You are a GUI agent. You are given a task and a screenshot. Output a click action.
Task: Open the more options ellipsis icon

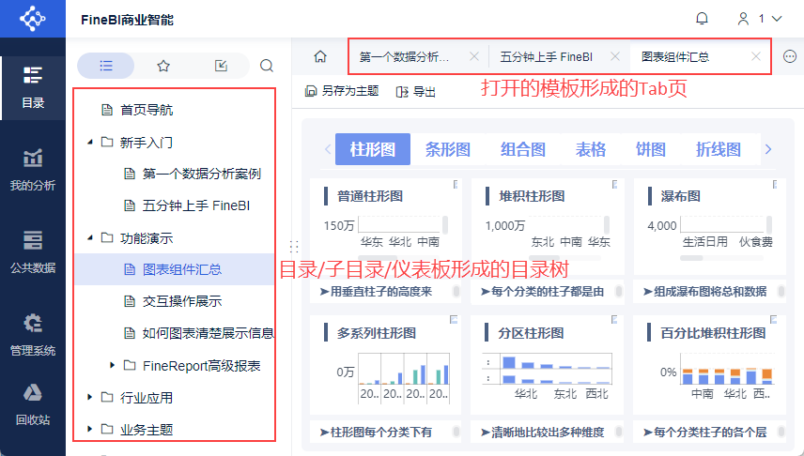790,56
